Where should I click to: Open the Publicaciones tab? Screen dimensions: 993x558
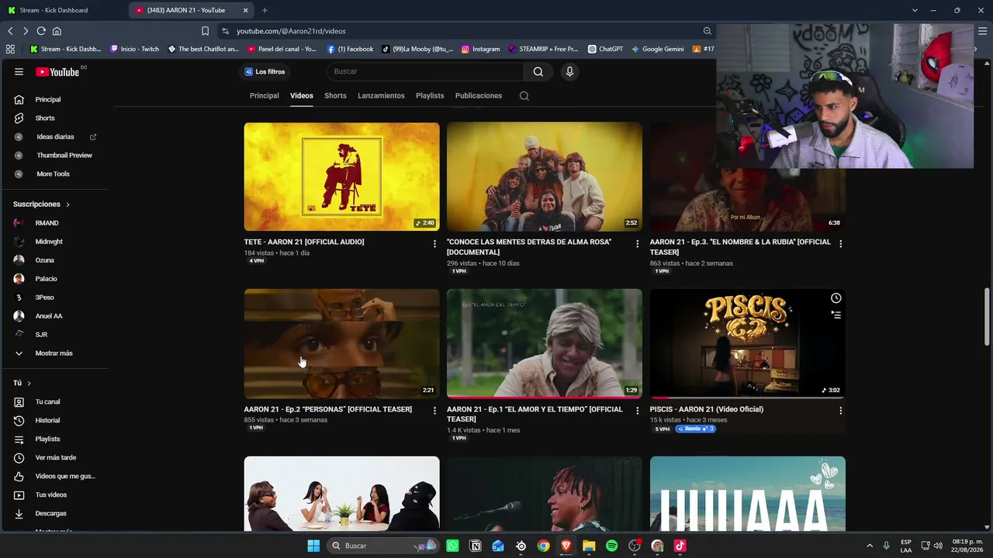(x=479, y=96)
